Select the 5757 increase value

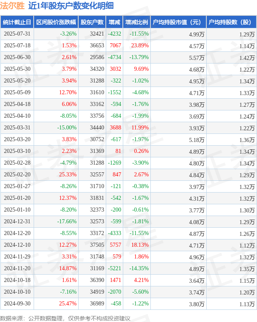pyautogui.click(x=116, y=245)
